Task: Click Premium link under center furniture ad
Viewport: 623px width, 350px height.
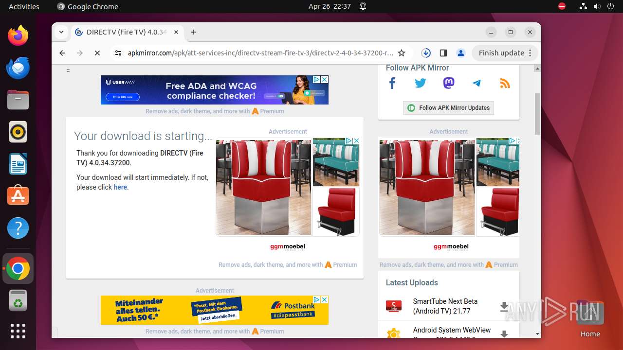Action: tap(345, 265)
